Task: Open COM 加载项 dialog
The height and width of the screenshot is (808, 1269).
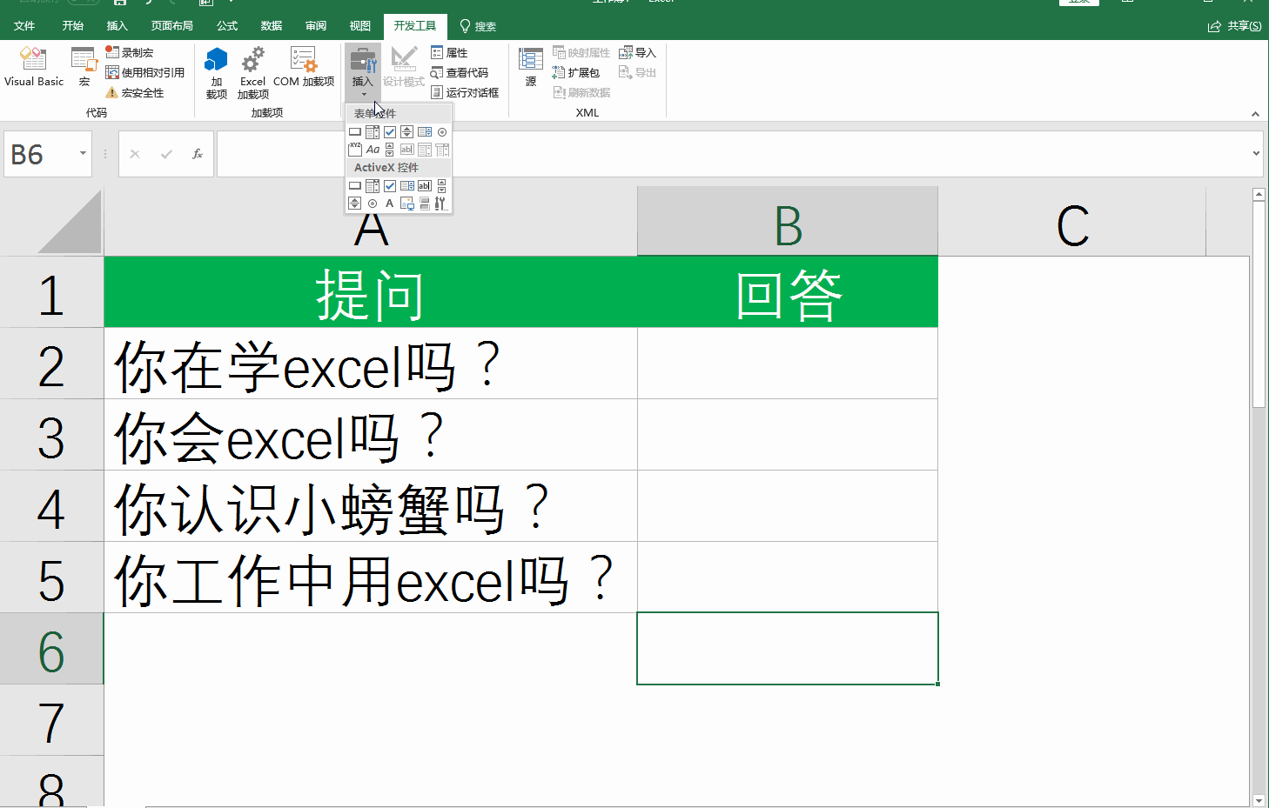Action: [304, 68]
